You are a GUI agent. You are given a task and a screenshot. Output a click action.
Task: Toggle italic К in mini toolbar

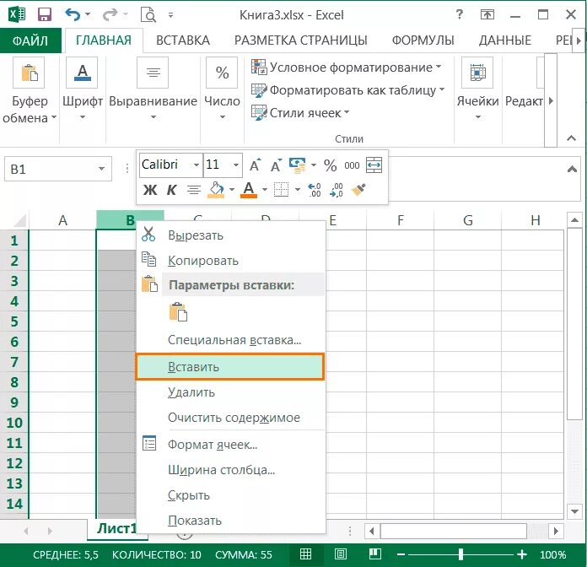(x=171, y=190)
